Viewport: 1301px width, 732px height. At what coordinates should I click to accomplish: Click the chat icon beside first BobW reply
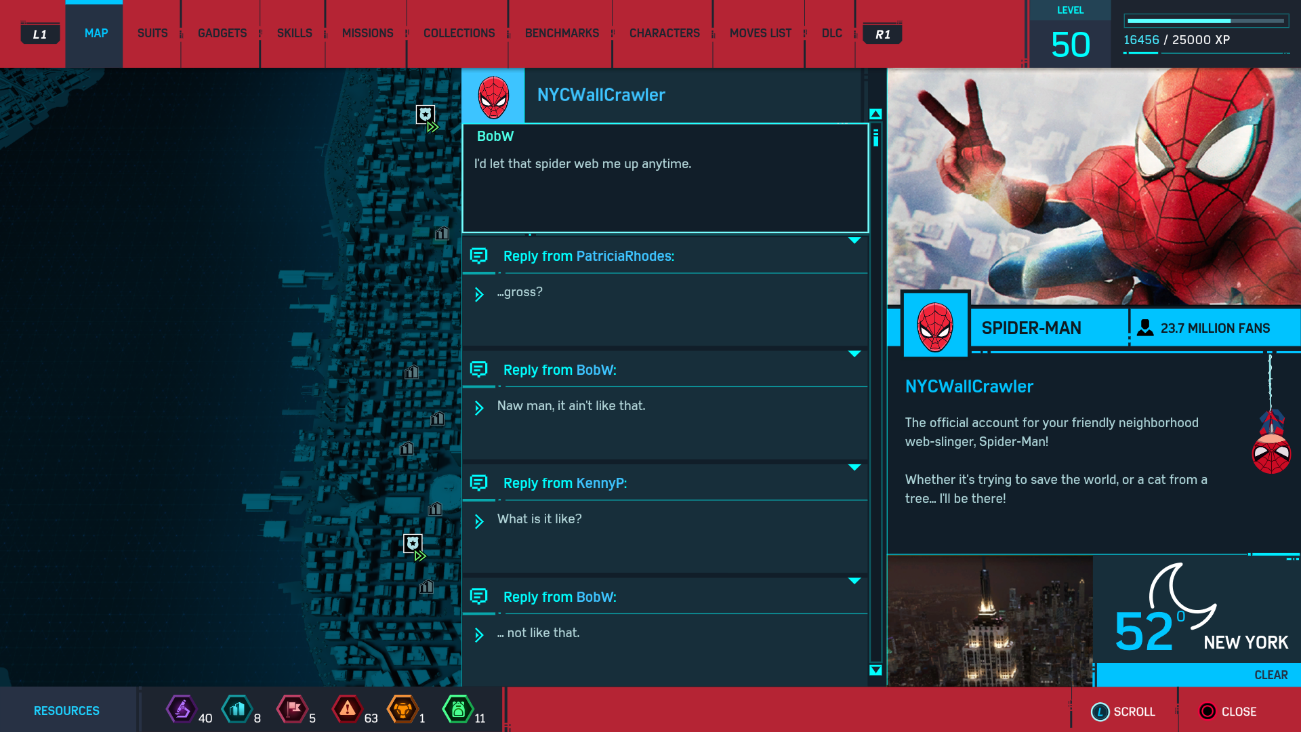(479, 369)
